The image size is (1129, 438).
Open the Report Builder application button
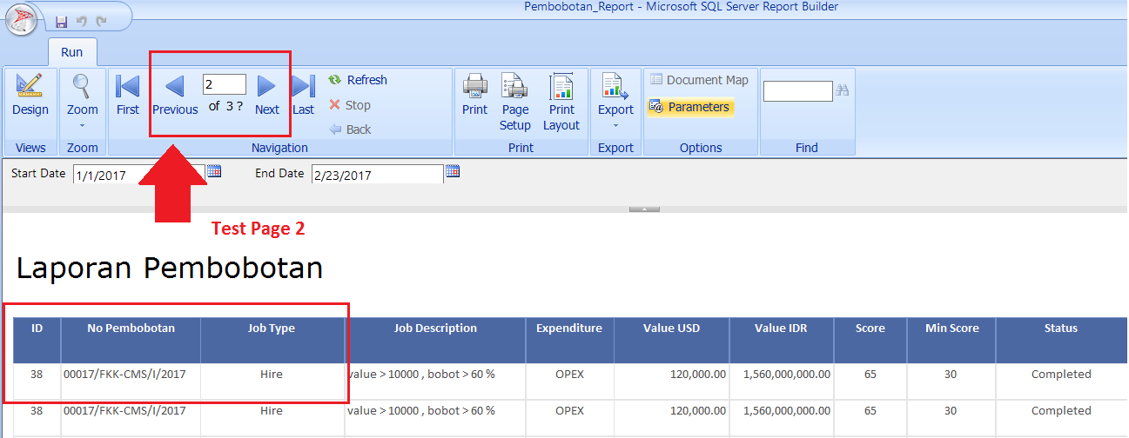click(x=20, y=19)
